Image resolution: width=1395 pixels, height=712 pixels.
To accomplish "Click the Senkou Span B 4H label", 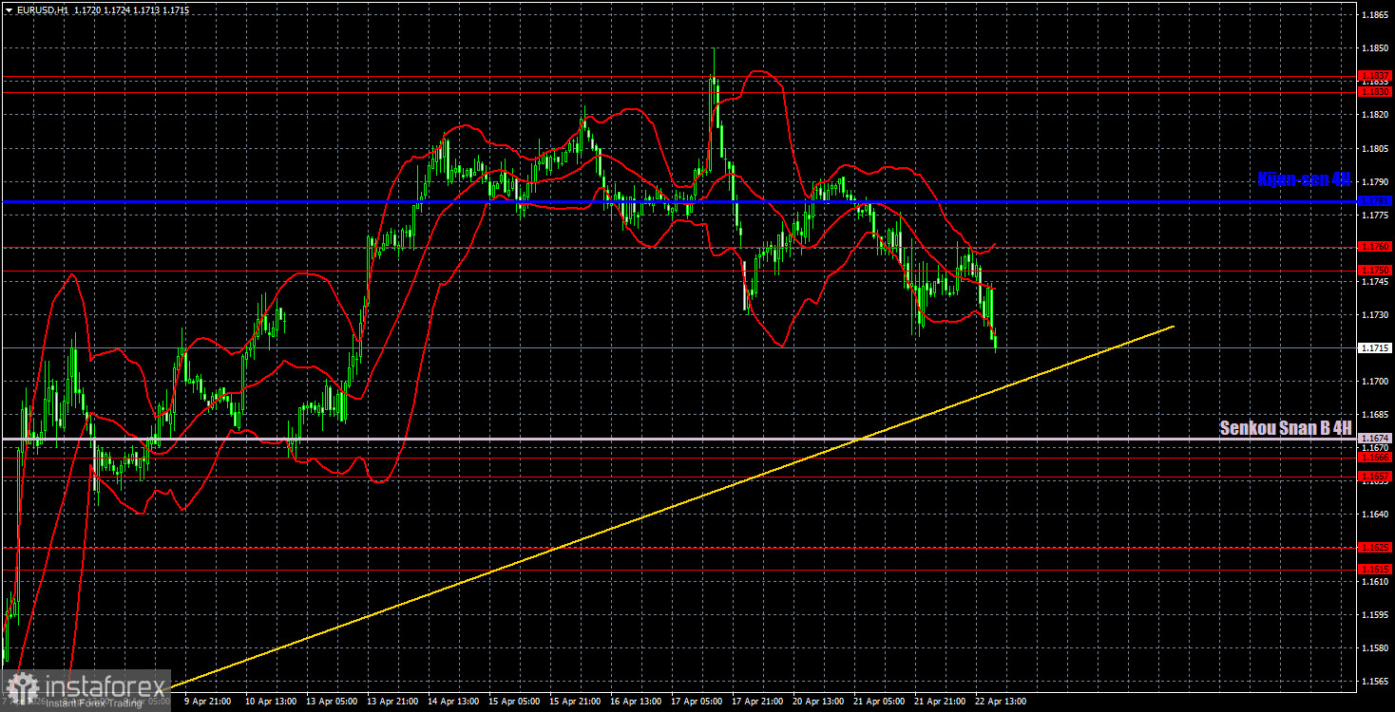I will point(1285,429).
